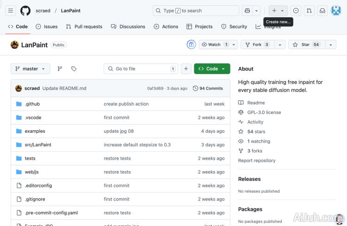Open the hamburger navigation menu
The image size is (347, 226).
11,11
